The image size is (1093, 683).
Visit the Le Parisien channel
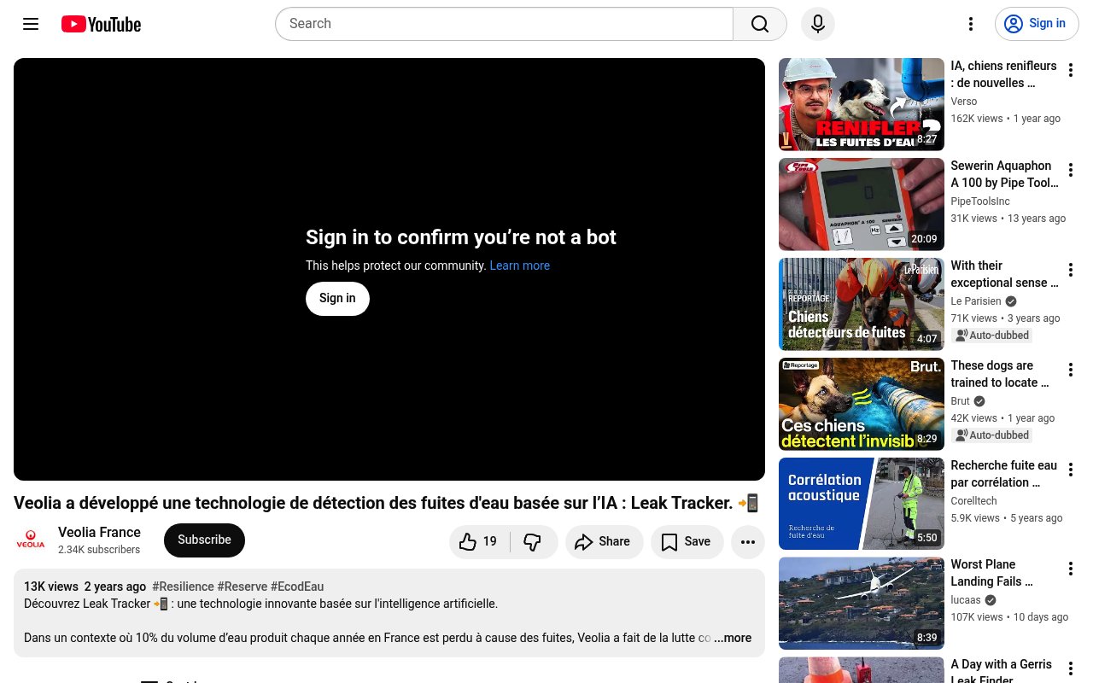click(x=976, y=301)
